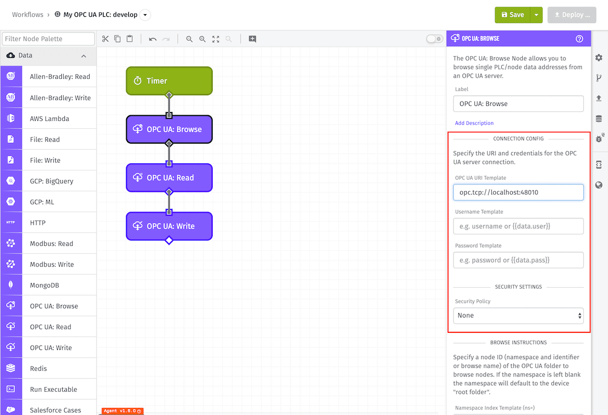The width and height of the screenshot is (608, 415).
Task: Click the Password Template field
Action: click(518, 260)
